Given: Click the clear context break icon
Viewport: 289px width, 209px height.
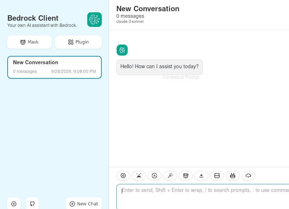Looking at the screenshot, I should pyautogui.click(x=217, y=176).
